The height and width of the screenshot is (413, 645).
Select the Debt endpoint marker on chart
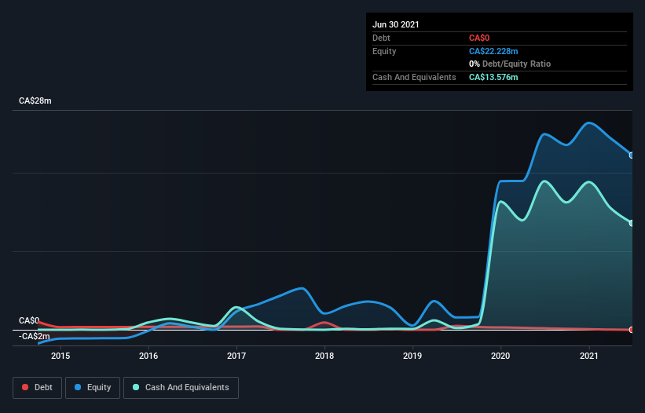coord(632,330)
